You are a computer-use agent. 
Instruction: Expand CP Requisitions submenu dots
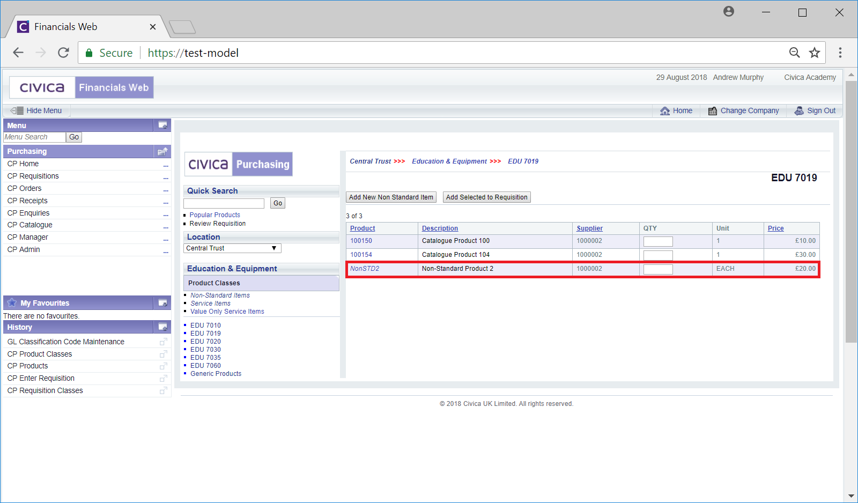(166, 177)
